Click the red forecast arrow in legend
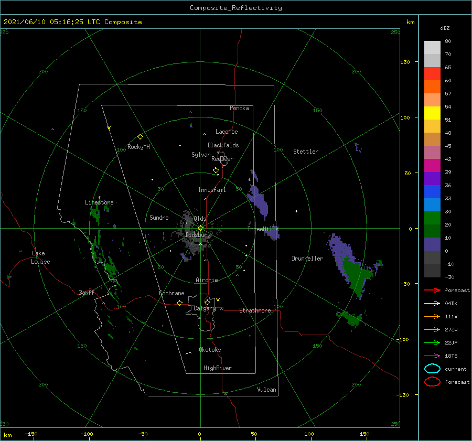 coord(432,290)
